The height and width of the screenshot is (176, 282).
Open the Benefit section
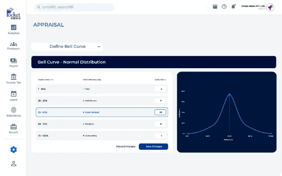[13, 127]
